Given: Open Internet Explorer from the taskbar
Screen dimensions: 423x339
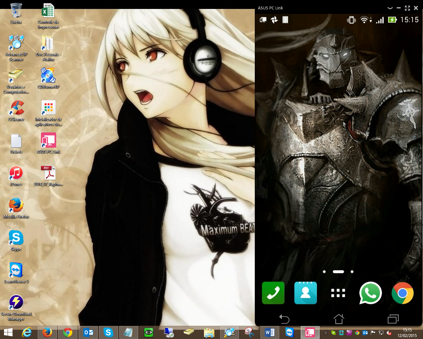Looking at the screenshot, I should click(26, 332).
